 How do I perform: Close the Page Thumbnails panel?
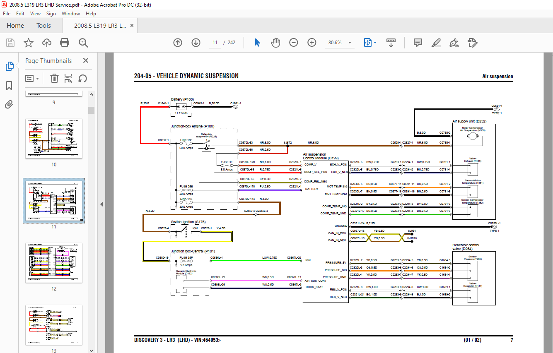click(86, 60)
